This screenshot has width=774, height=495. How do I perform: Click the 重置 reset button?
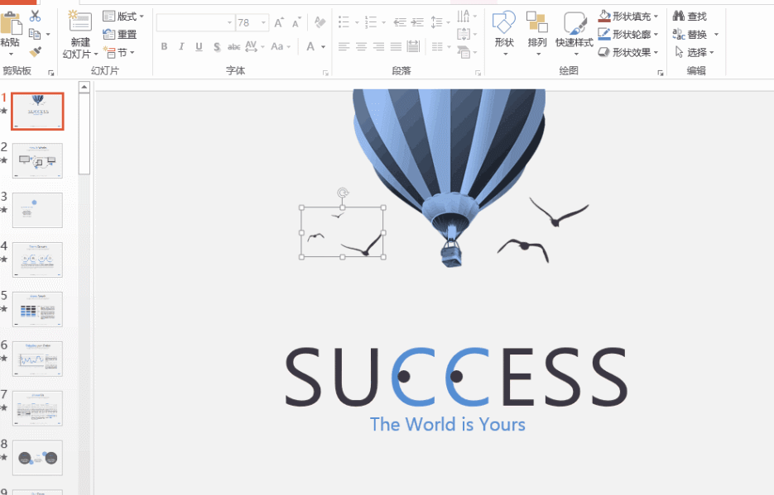pyautogui.click(x=119, y=34)
